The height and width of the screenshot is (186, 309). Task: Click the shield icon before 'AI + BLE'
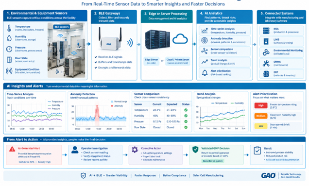pyautogui.click(x=84, y=175)
